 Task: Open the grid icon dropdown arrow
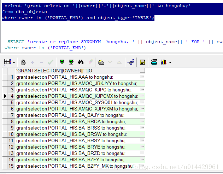(14, 62)
